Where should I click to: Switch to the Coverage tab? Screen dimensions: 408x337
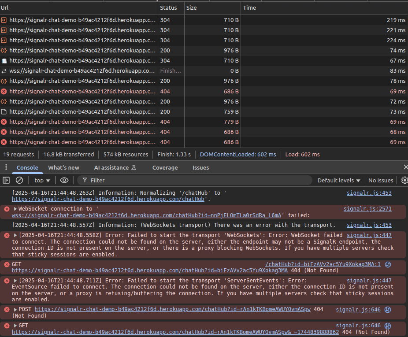(165, 167)
